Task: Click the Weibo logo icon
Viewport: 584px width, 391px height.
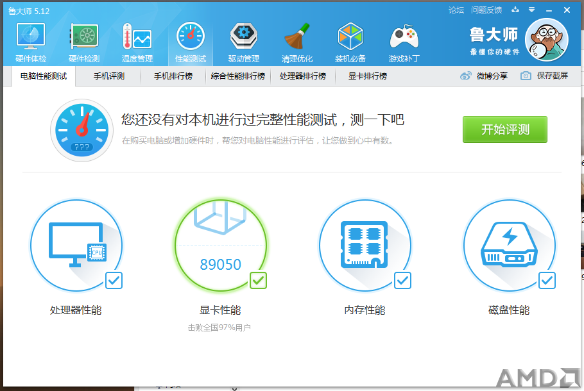Action: pyautogui.click(x=465, y=76)
